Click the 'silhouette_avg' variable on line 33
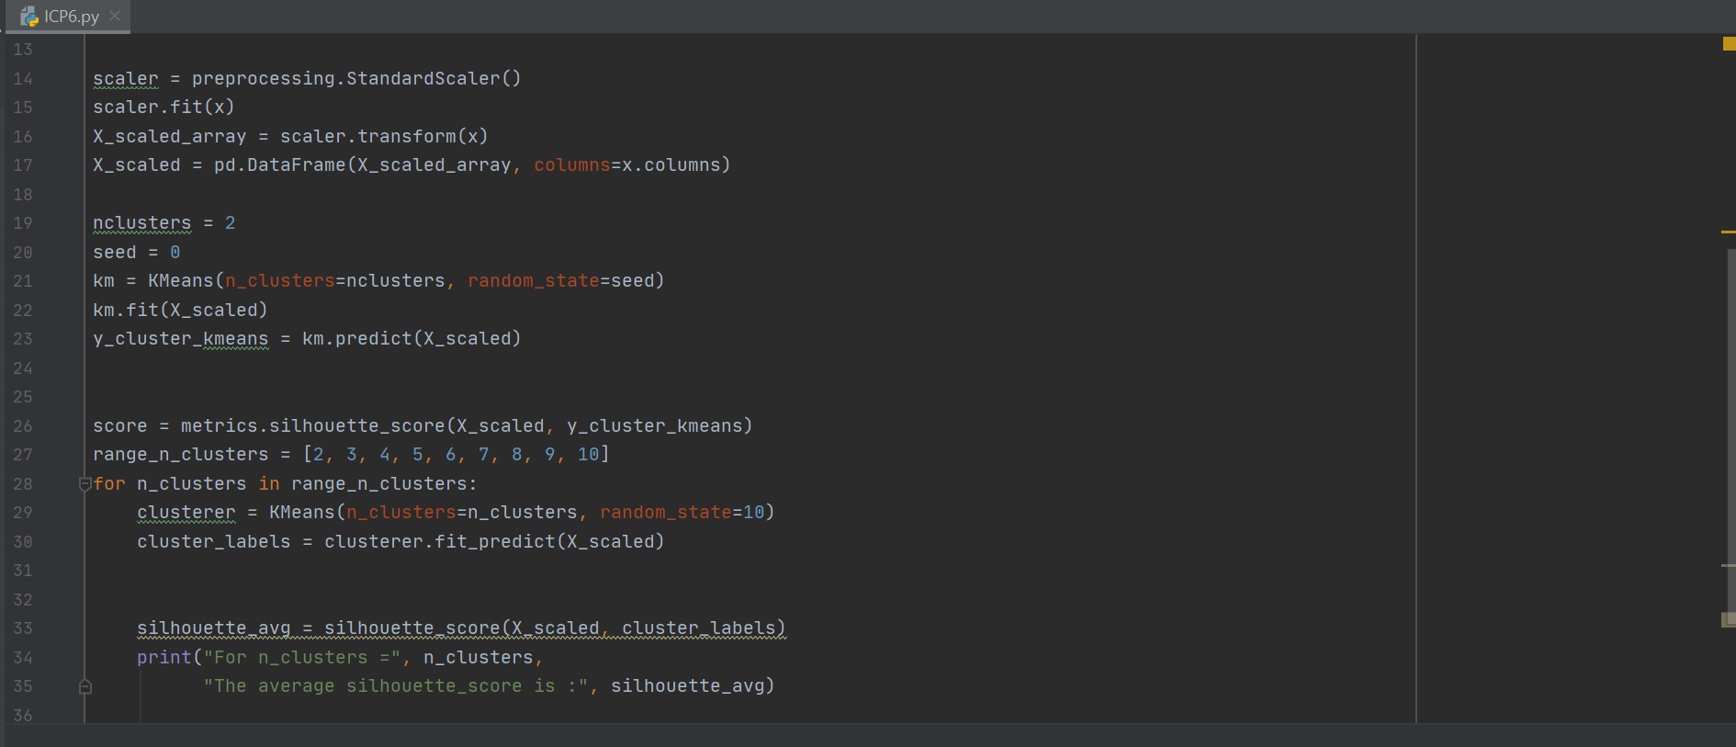Image resolution: width=1736 pixels, height=747 pixels. [x=214, y=628]
